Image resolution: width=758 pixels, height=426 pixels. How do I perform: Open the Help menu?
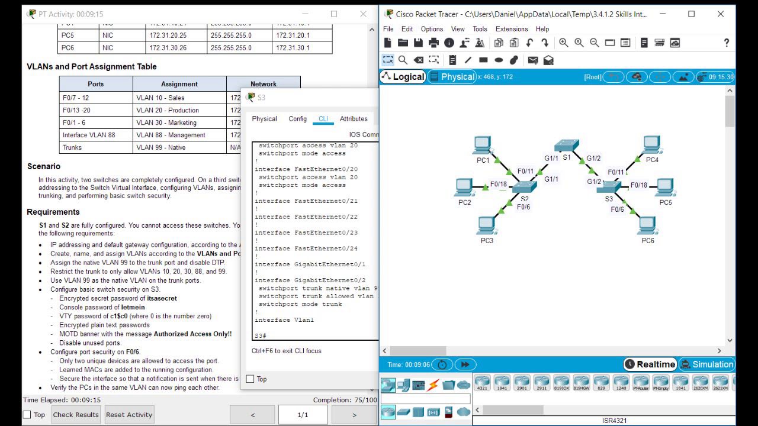click(x=542, y=29)
